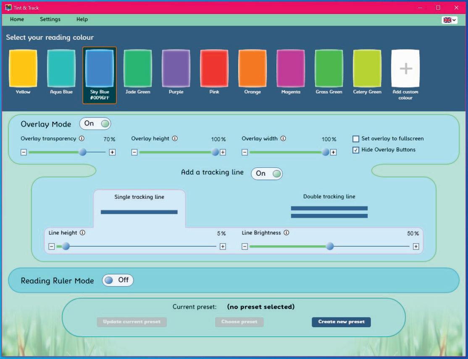Select Jade Green reading colour

pyautogui.click(x=138, y=68)
